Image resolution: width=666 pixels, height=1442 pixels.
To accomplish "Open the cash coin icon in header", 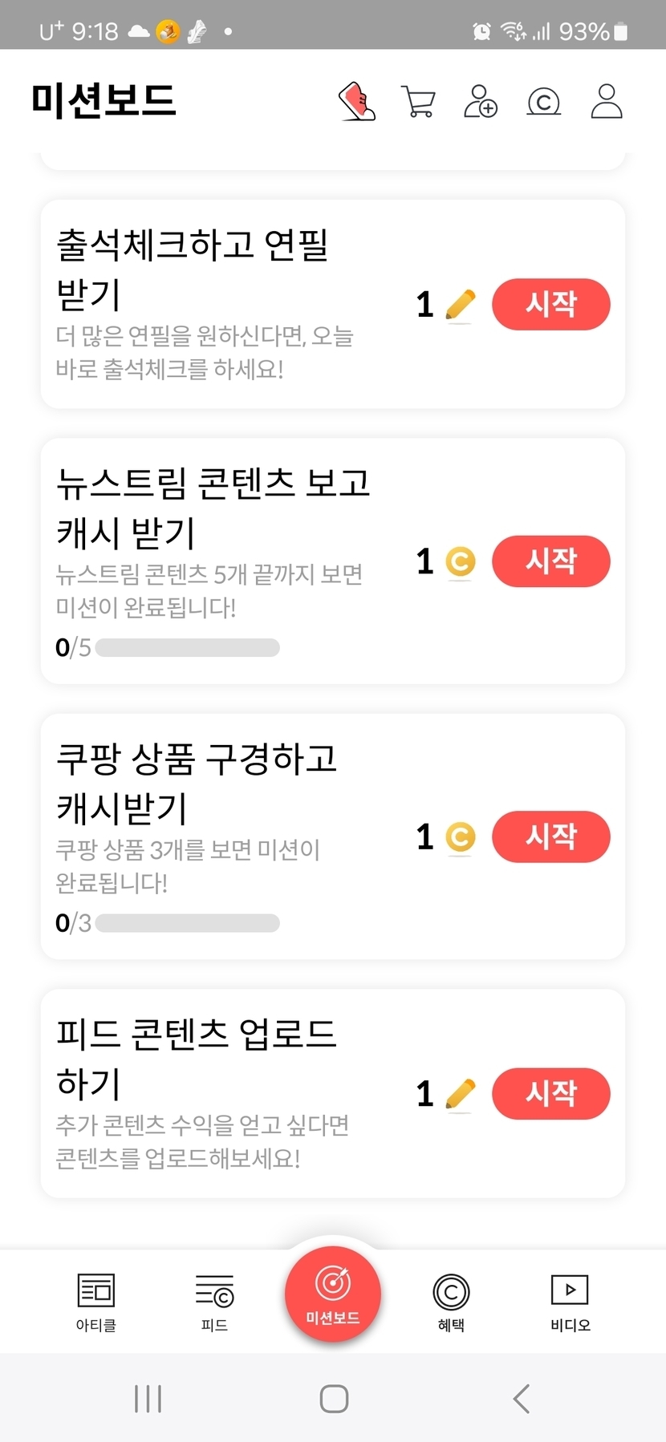I will 543,102.
